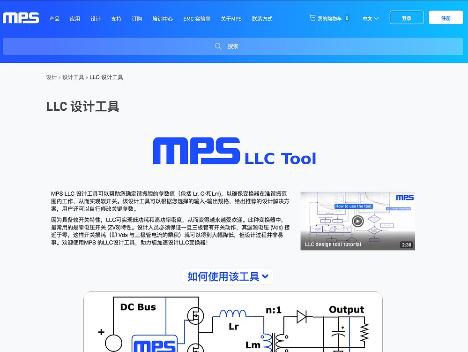Open the 支持 navigation tab
Screen dimensions: 468x352
[x=116, y=19]
